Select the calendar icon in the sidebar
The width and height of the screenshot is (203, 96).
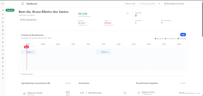pyautogui.click(x=3, y=22)
